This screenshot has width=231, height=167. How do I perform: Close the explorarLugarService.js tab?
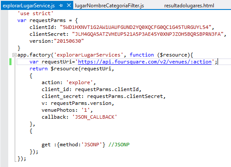pos(69,6)
